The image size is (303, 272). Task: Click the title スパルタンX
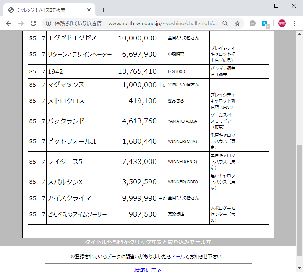click(x=65, y=182)
